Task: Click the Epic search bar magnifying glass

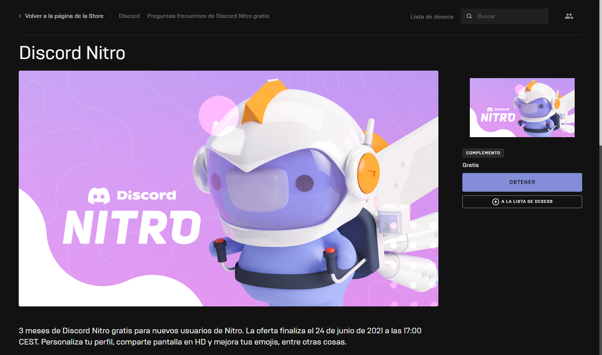Action: [469, 16]
